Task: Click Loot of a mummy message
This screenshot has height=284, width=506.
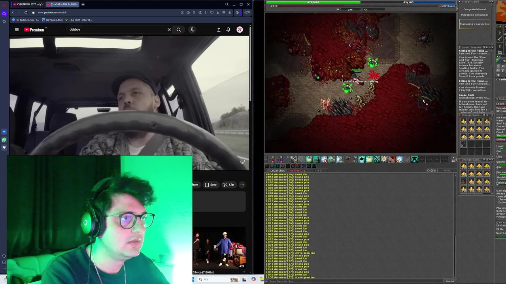Action: pyautogui.click(x=360, y=81)
